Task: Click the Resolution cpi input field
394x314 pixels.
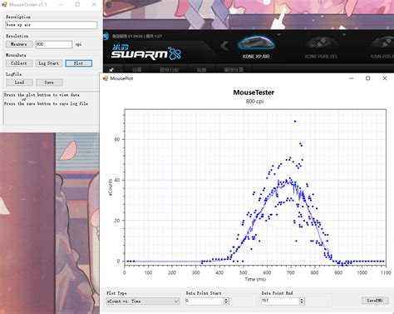Action: coord(54,44)
